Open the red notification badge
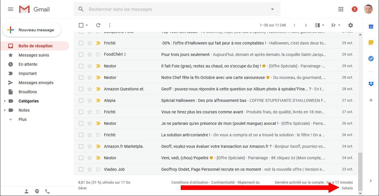The width and height of the screenshot is (379, 196). pyautogui.click(x=354, y=9)
